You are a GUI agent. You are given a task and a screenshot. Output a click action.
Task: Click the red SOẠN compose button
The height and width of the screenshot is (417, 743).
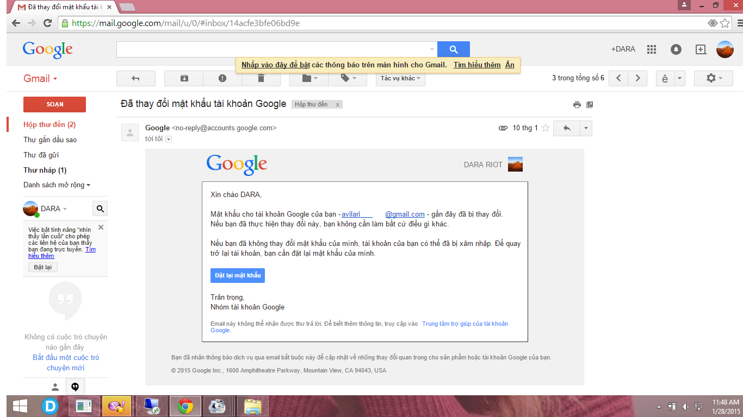click(x=54, y=104)
